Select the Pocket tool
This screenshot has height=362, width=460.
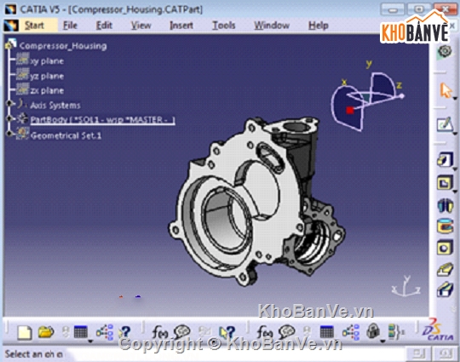445,183
